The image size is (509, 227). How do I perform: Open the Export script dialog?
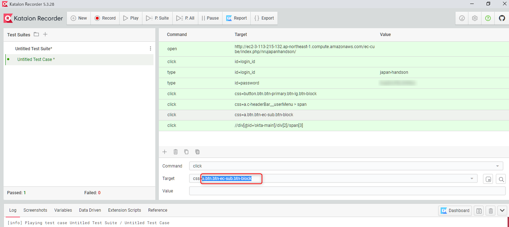click(x=264, y=18)
